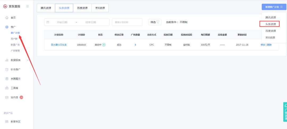Click 搜索计划名称 search box
Screen dimensions: 287x129
[127, 22]
